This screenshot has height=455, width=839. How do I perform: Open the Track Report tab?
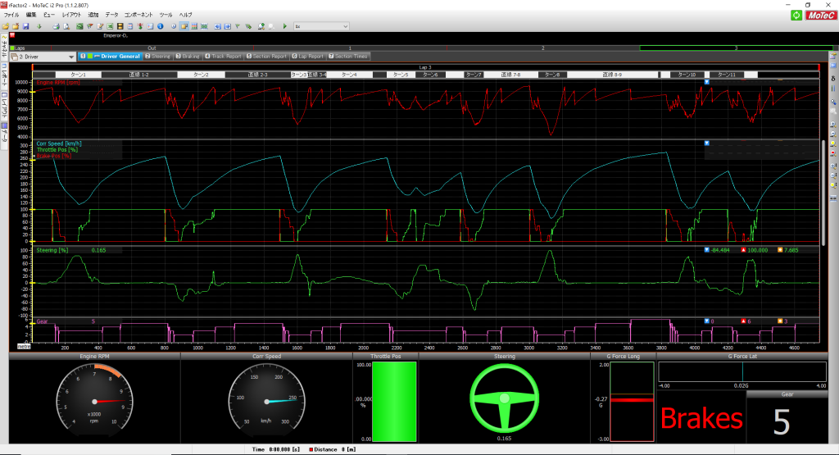tap(223, 57)
